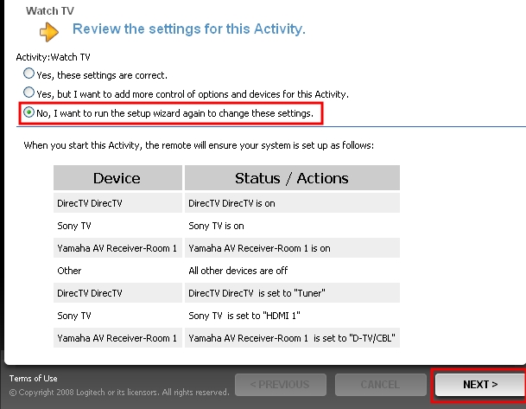Click 'Yamaha AV Receiver-Room 1 is set to "D-TV/CBL"' cell
Image resolution: width=526 pixels, height=409 pixels.
click(292, 338)
